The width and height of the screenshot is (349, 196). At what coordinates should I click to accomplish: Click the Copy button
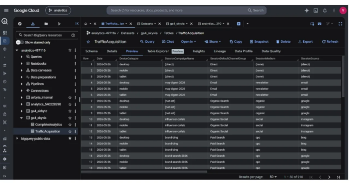point(236,42)
